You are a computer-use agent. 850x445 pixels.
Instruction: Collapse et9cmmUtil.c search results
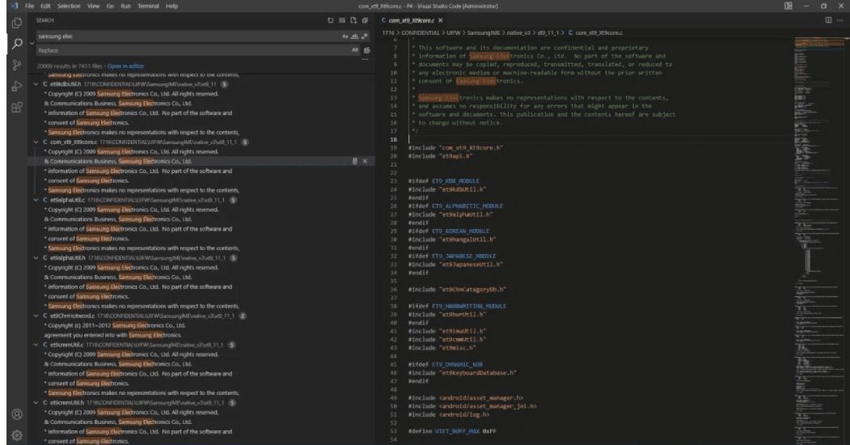pos(36,345)
